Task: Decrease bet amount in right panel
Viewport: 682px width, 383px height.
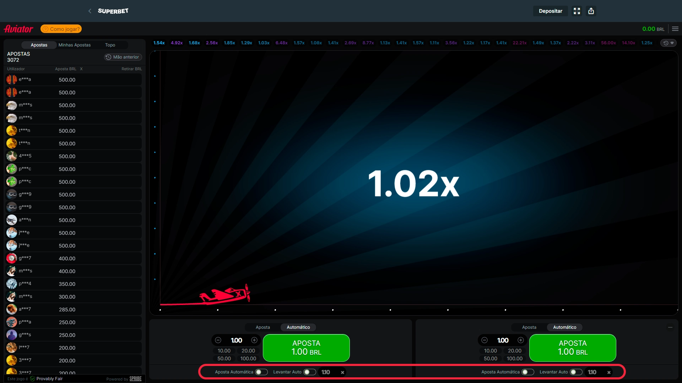Action: 485,340
